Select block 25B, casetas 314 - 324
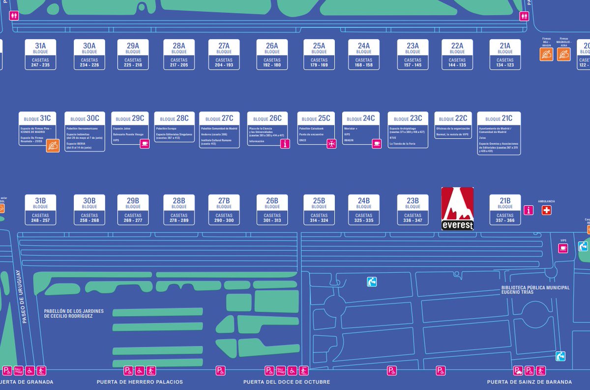Image resolution: width=590 pixels, height=390 pixels. coord(319,210)
